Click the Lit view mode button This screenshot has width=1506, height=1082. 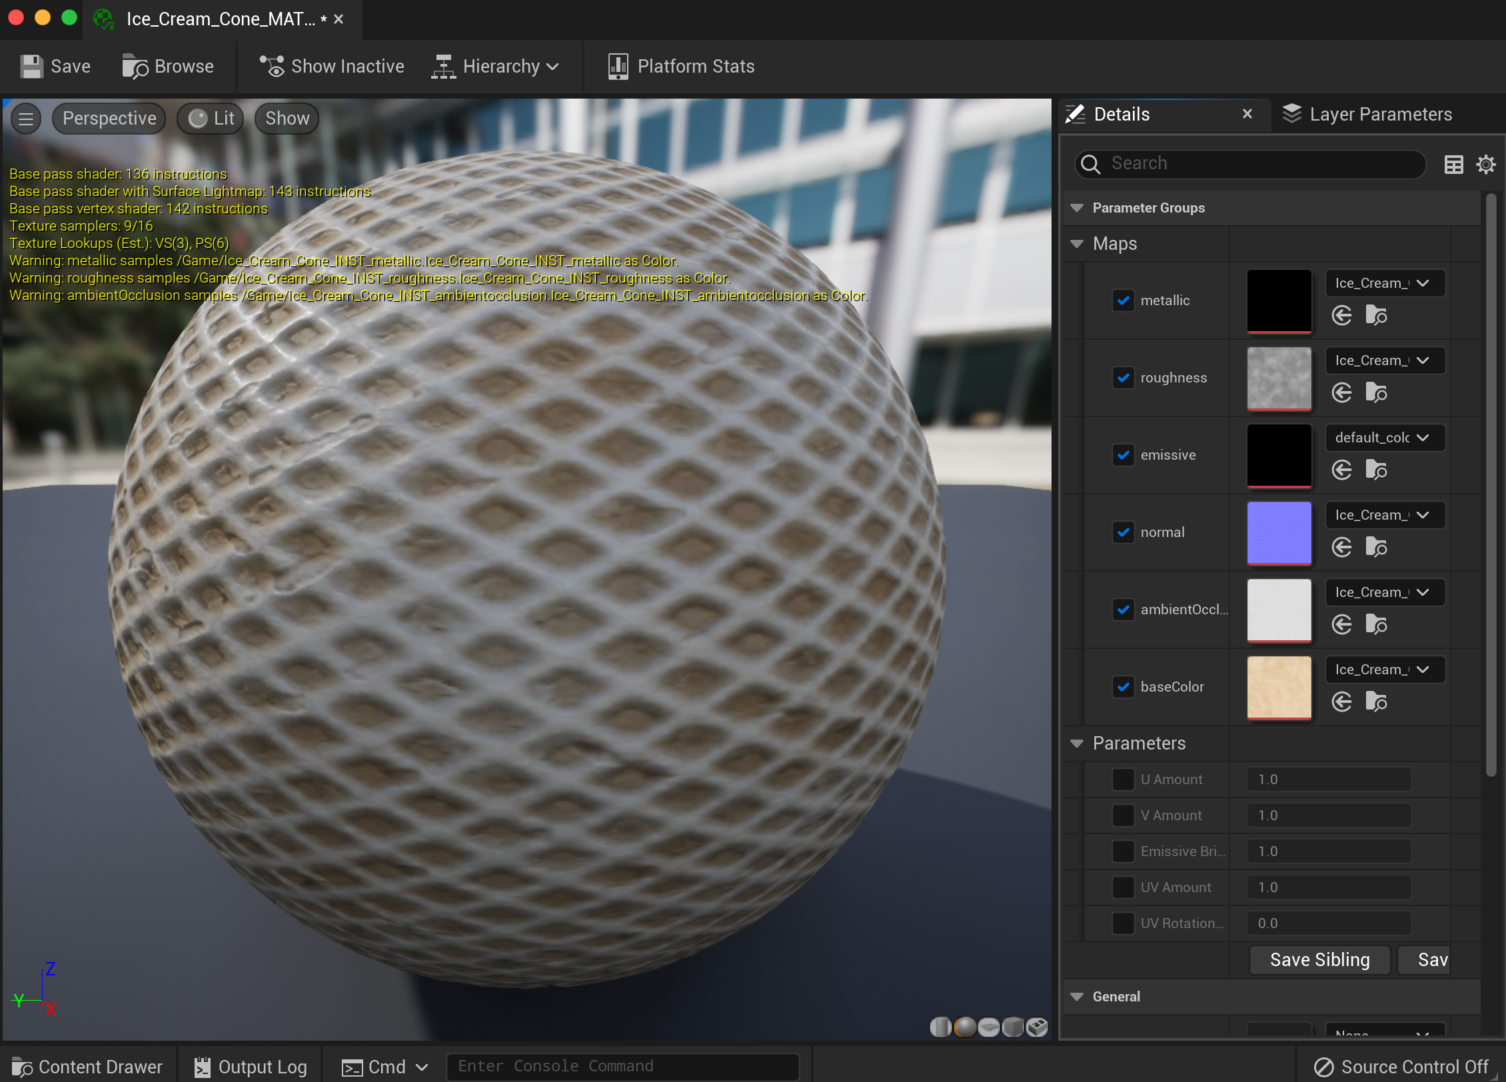[211, 119]
